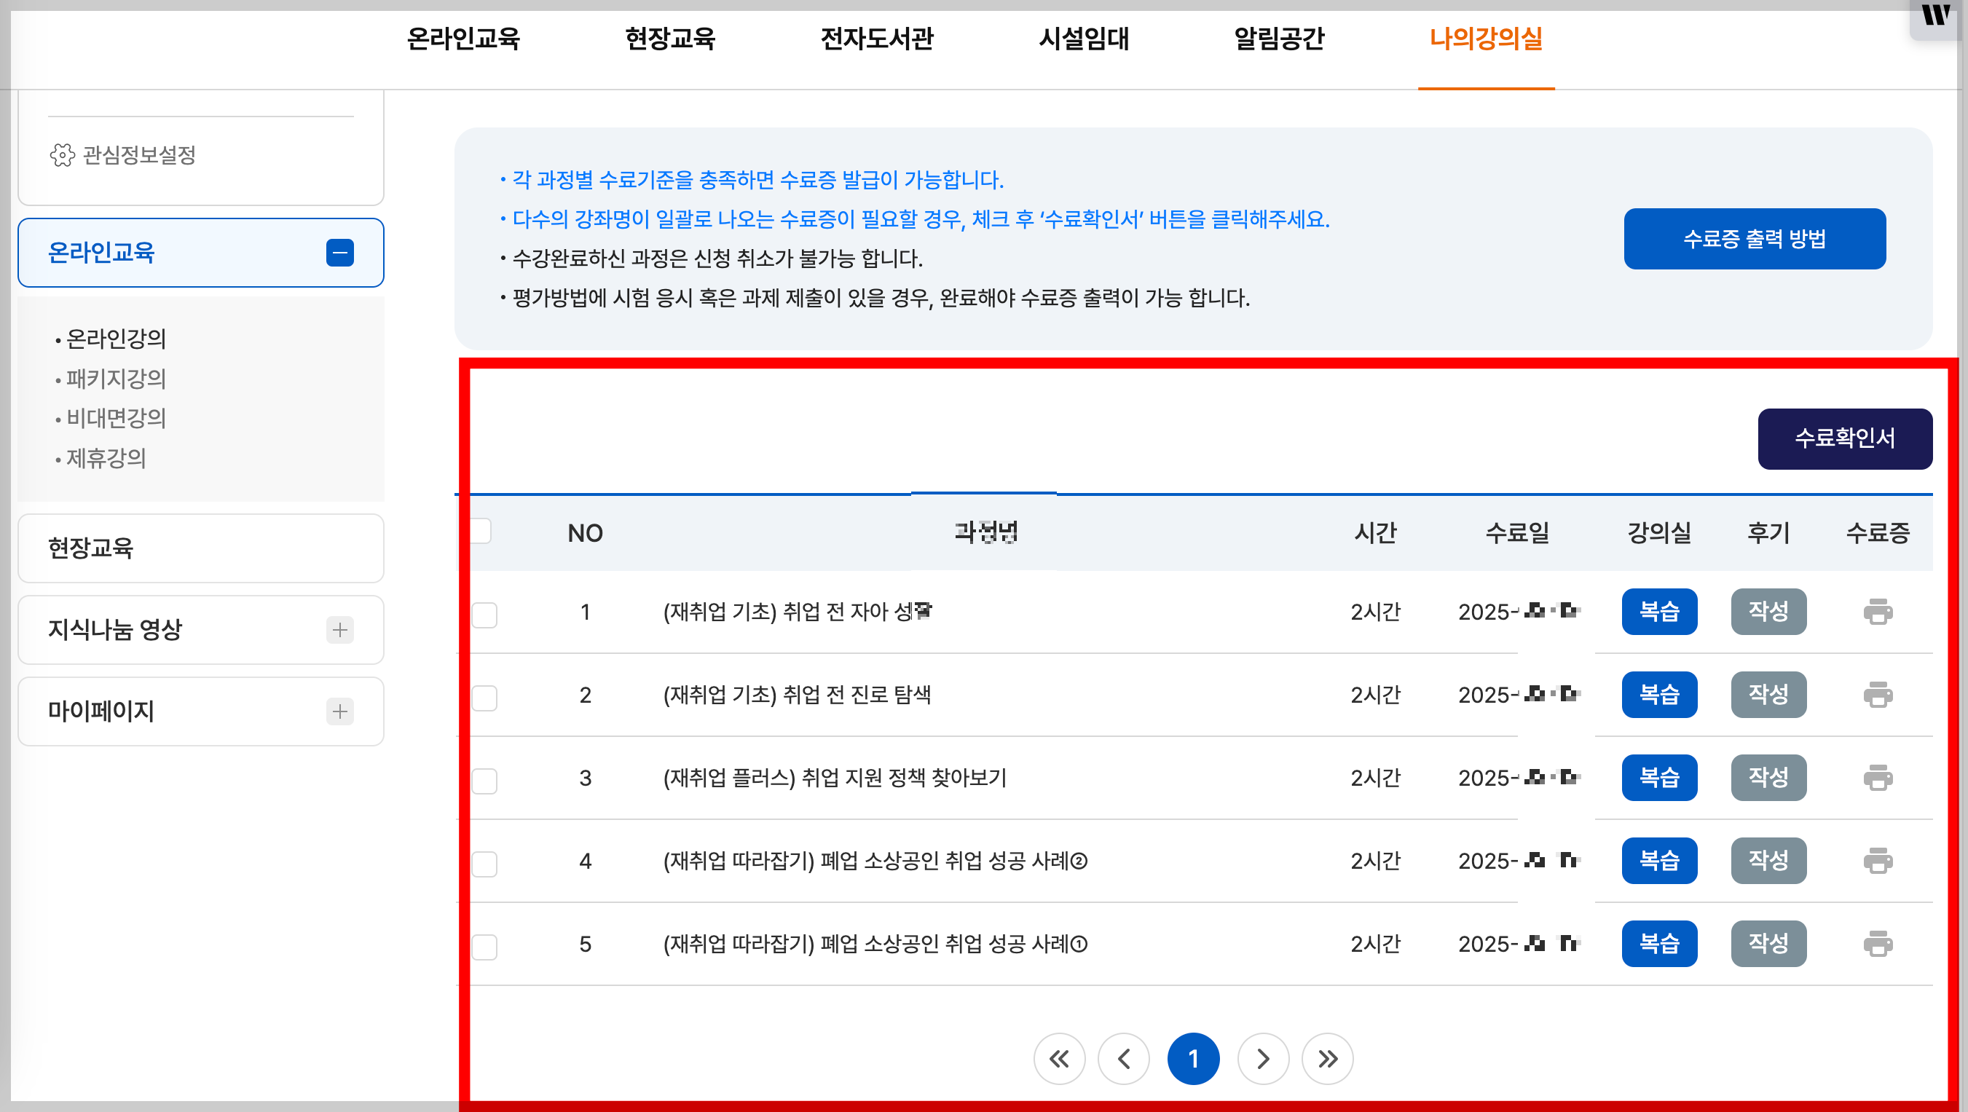Image resolution: width=1968 pixels, height=1112 pixels.
Task: Expand the 마이페이지 sidebar section
Action: click(339, 711)
